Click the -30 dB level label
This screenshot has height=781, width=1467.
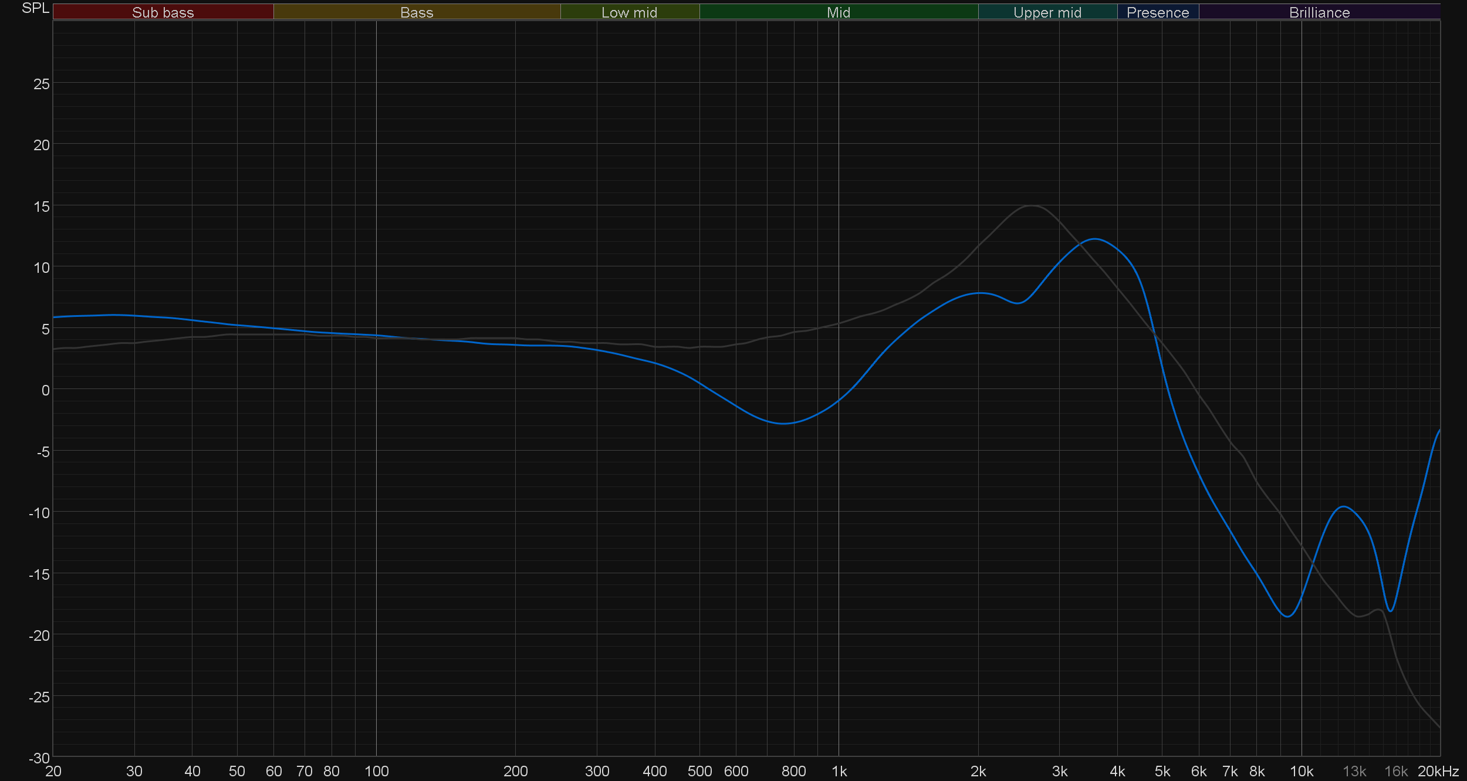click(39, 758)
